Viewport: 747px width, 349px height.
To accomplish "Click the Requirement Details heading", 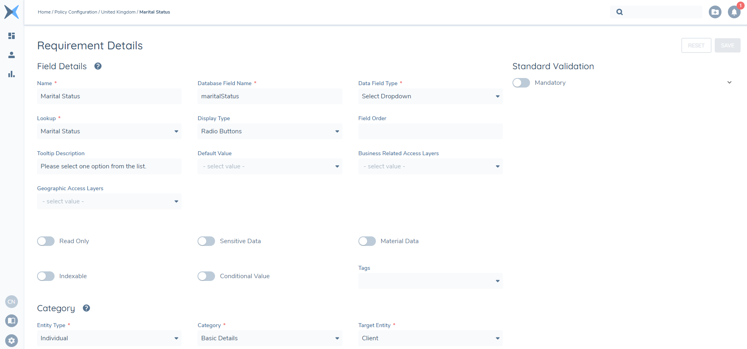I will tap(90, 46).
